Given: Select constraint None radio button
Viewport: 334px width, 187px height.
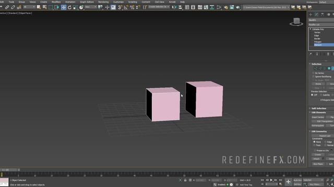Looking at the screenshot, I should 314,142.
